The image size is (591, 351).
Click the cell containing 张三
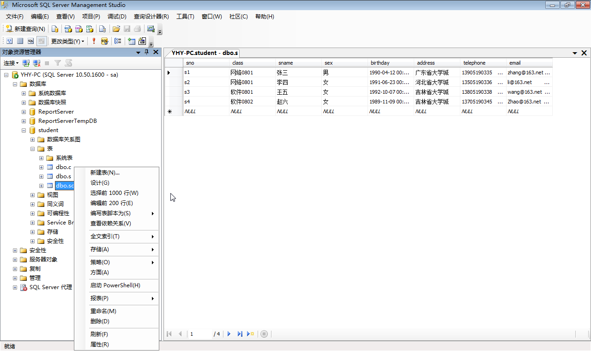pyautogui.click(x=298, y=73)
